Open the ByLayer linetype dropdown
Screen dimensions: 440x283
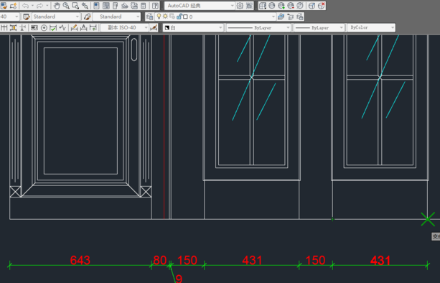(x=258, y=27)
